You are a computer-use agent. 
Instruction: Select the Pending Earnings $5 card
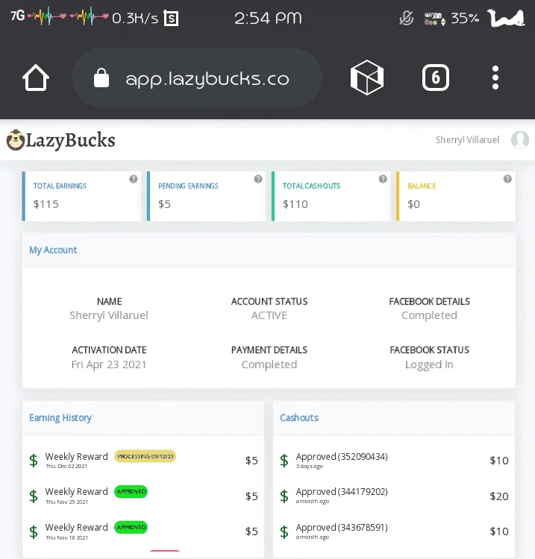click(x=206, y=196)
